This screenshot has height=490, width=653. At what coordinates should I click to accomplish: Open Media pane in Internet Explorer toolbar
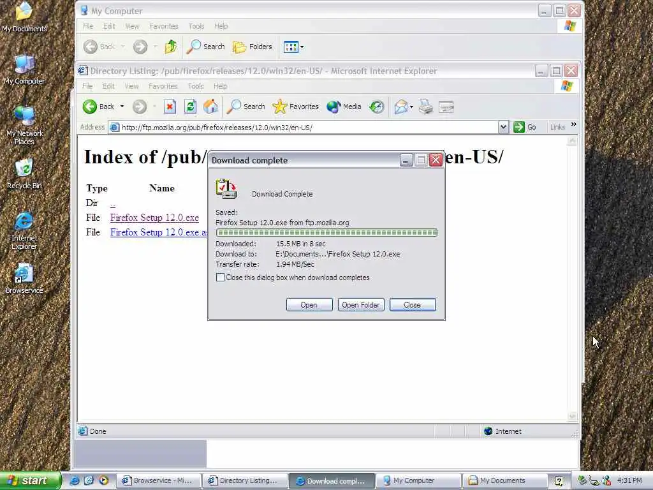(344, 107)
